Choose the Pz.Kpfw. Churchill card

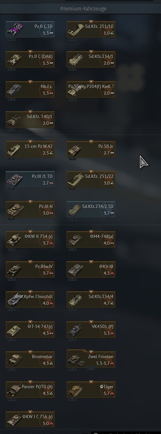30,299
